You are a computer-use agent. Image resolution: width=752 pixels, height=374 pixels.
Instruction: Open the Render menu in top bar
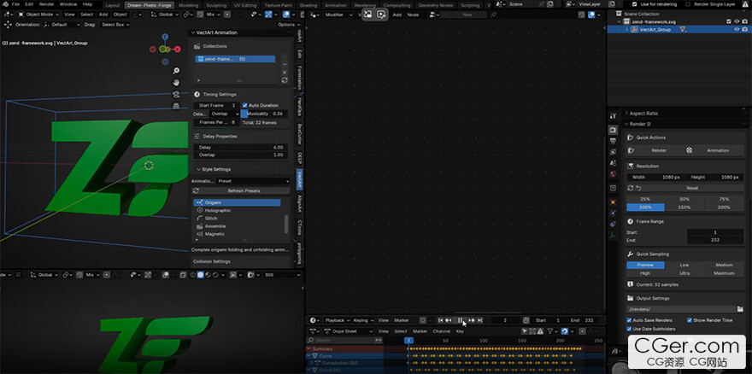pyautogui.click(x=46, y=4)
